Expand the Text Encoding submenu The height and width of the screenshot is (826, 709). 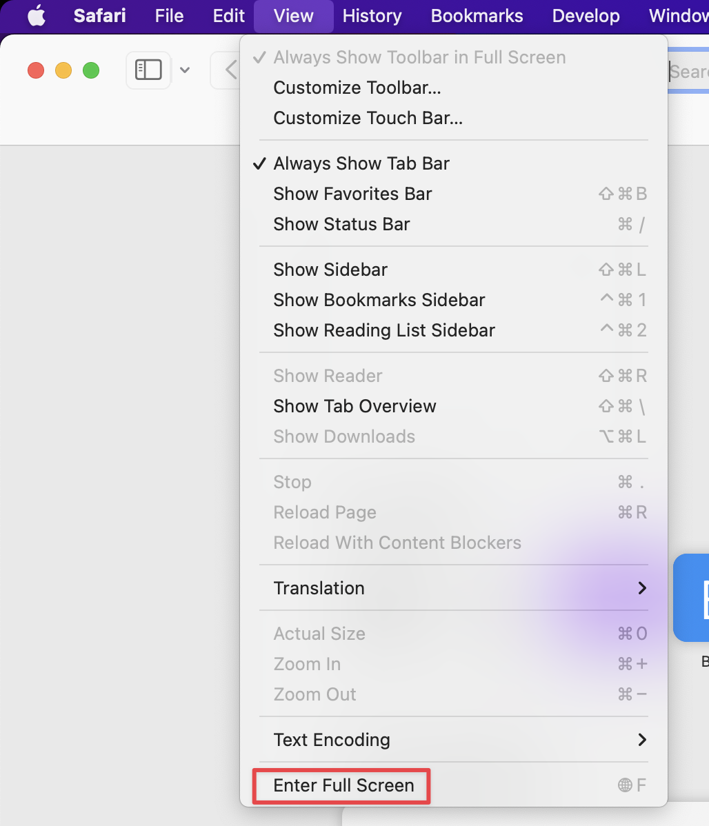[x=453, y=740]
